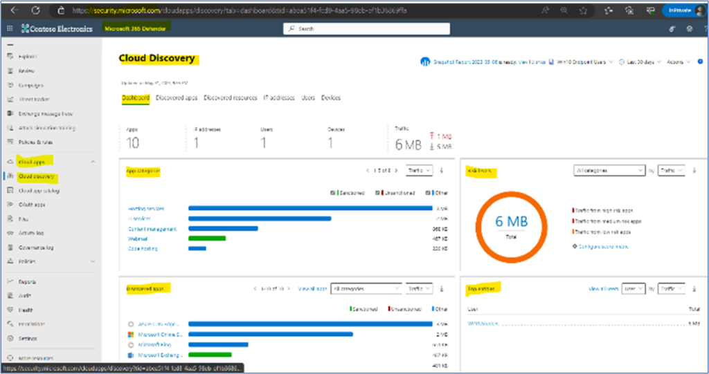Collapse the Cloud apps sidebar section
The image size is (709, 374).
(93, 162)
